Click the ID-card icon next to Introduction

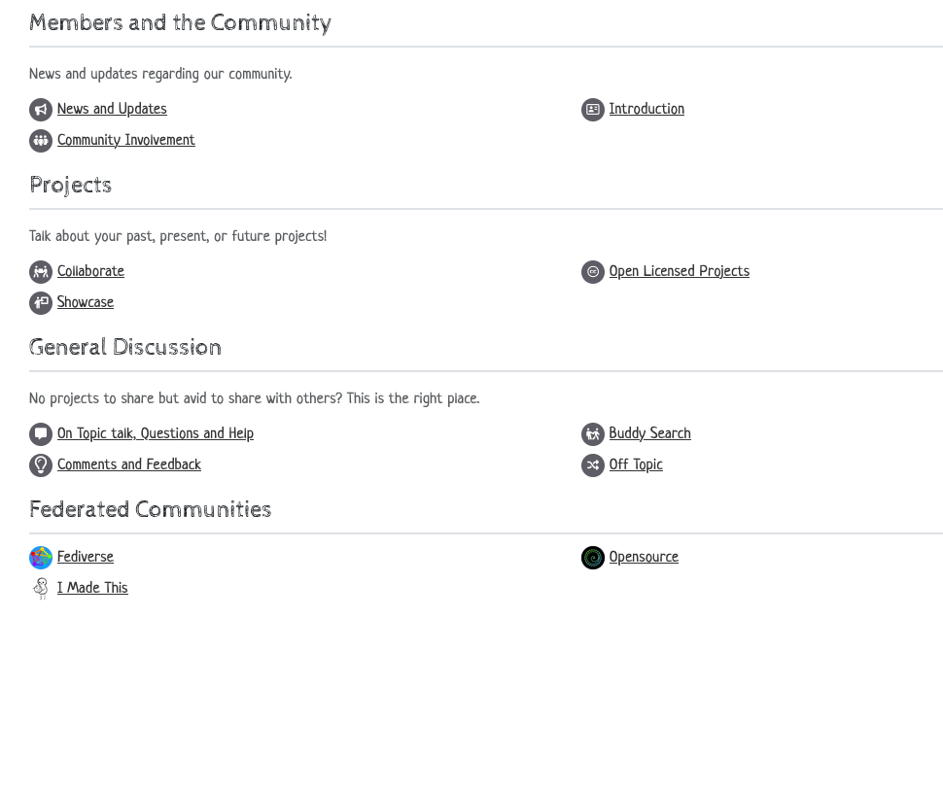593,109
